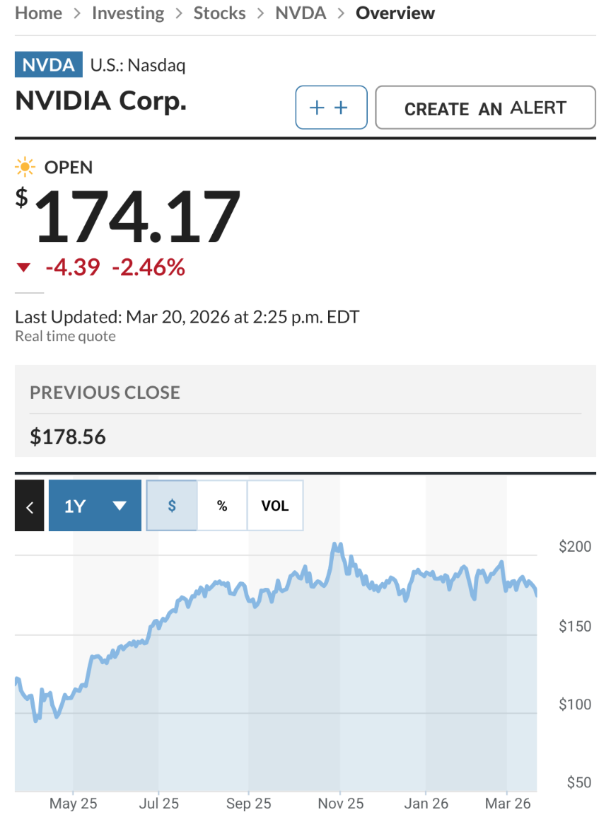
Task: Click the large 174.17 price quote
Action: point(138,216)
